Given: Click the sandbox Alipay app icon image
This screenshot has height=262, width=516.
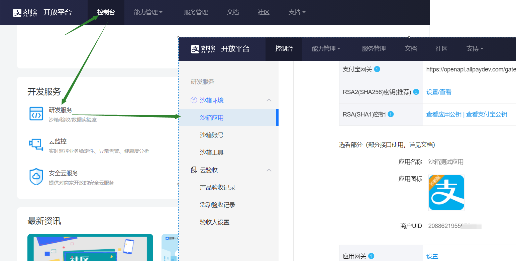Looking at the screenshot, I should (446, 193).
